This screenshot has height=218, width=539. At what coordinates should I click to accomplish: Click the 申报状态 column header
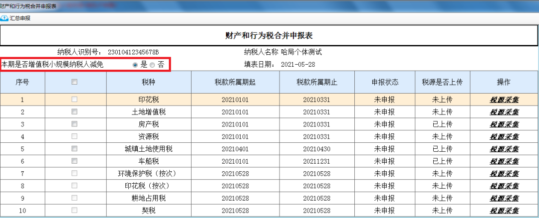tap(384, 82)
